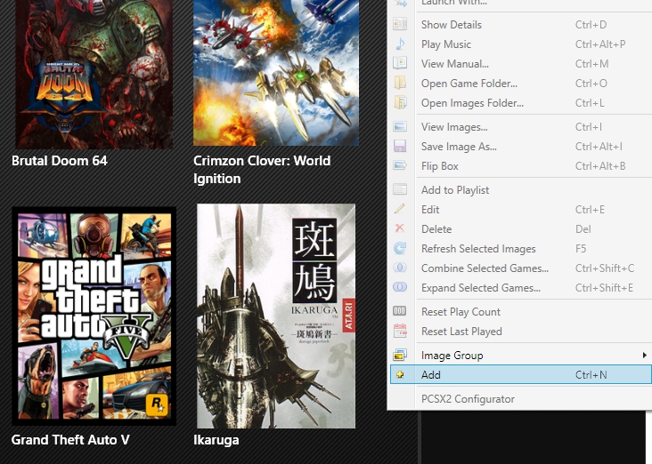This screenshot has height=464, width=652.
Task: Select the Crimzon Clover box art
Action: click(276, 73)
